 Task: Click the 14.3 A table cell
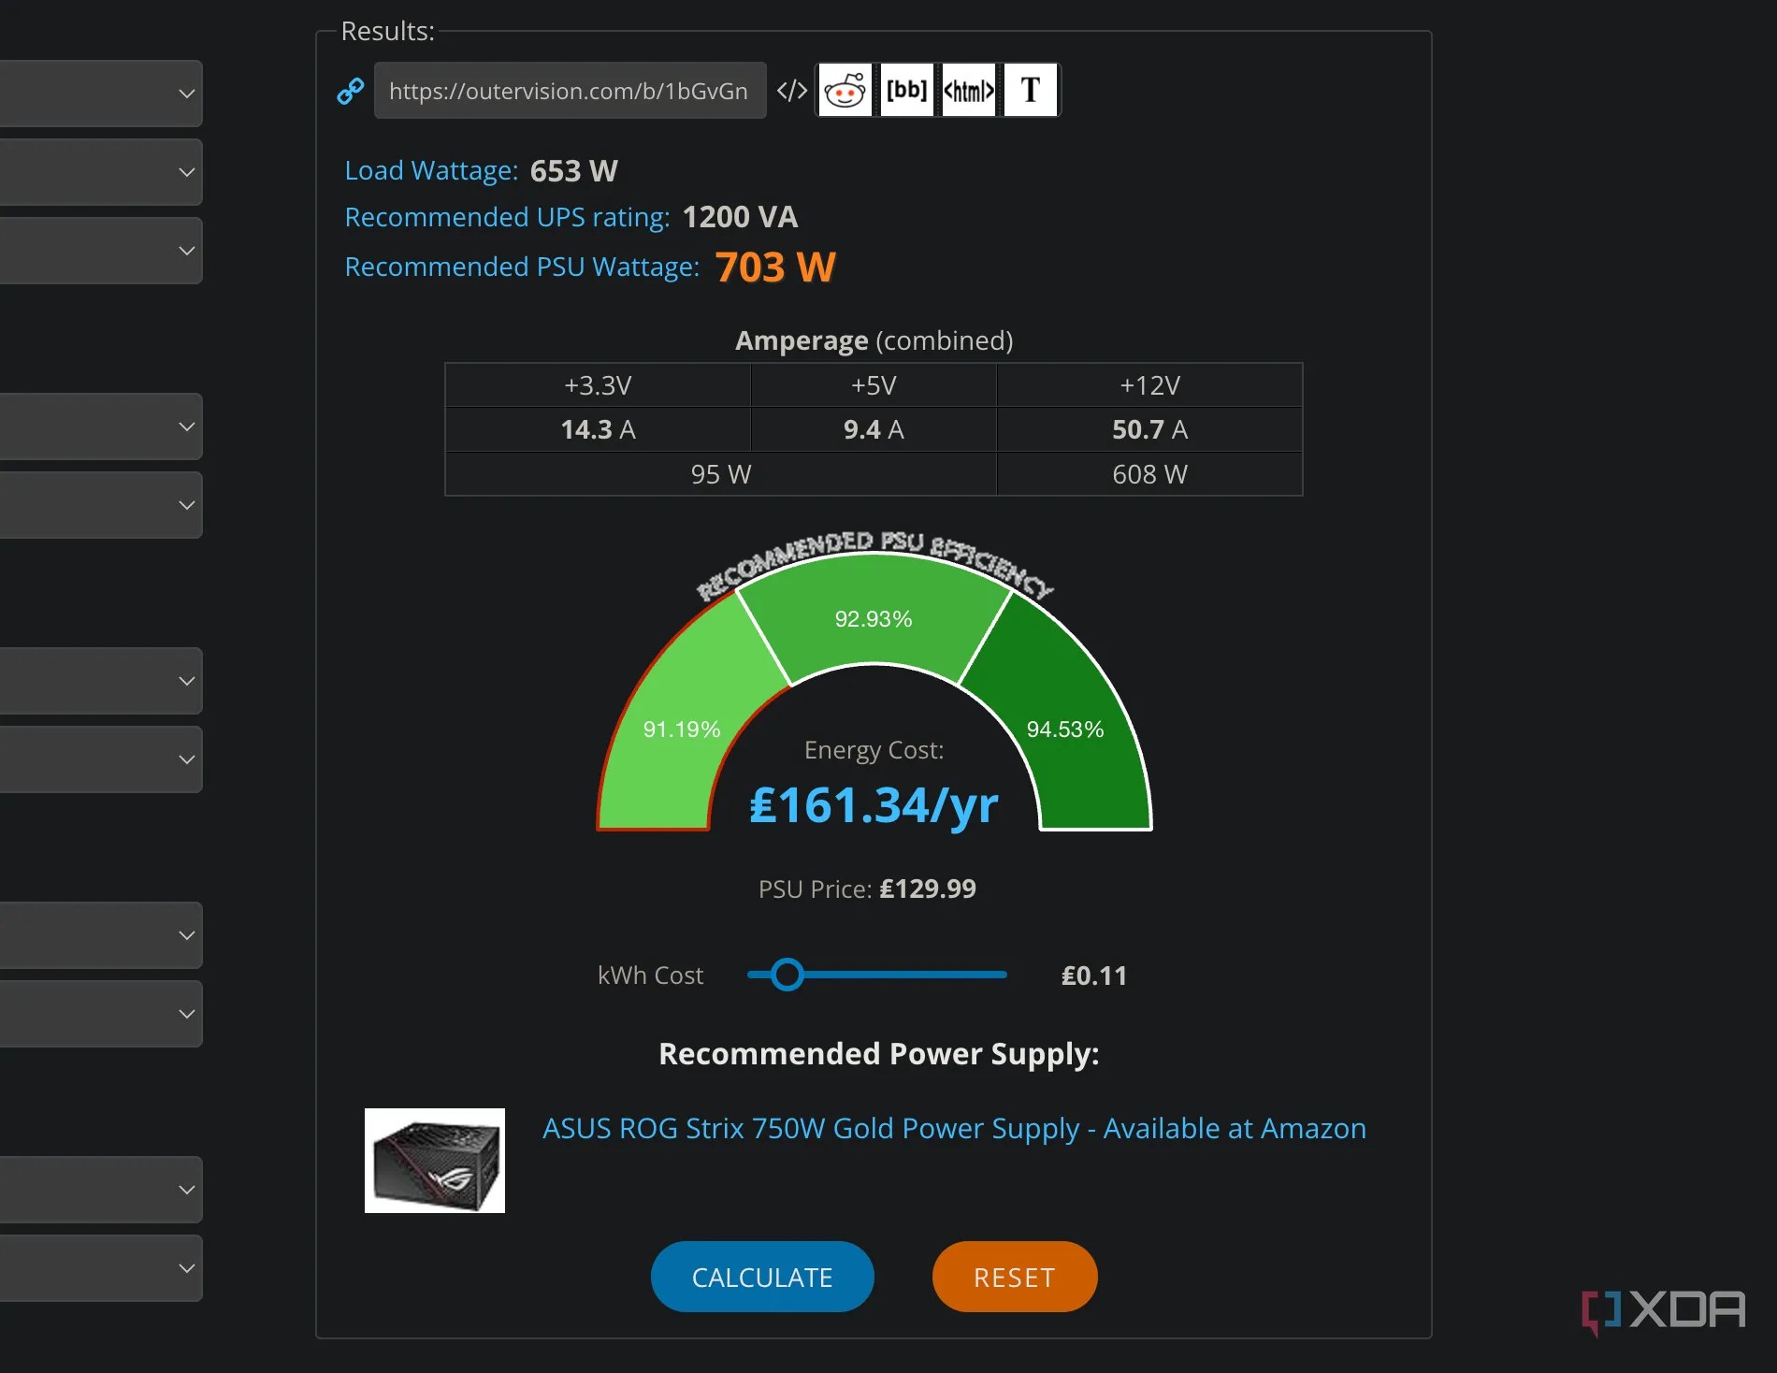click(598, 429)
